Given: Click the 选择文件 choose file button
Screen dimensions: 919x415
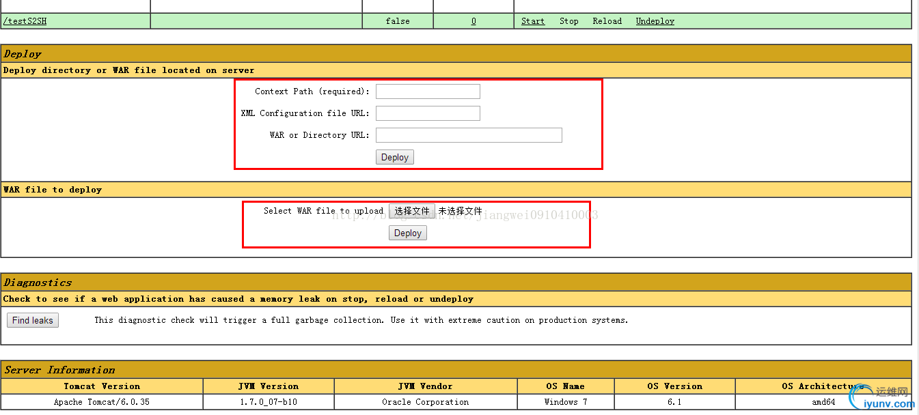Looking at the screenshot, I should coord(412,211).
